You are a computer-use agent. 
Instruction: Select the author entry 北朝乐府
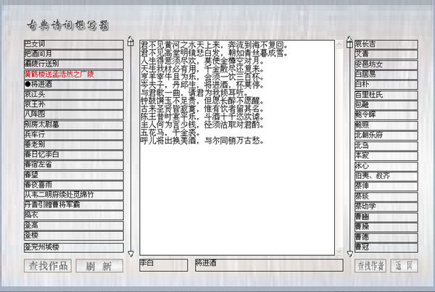pos(386,135)
